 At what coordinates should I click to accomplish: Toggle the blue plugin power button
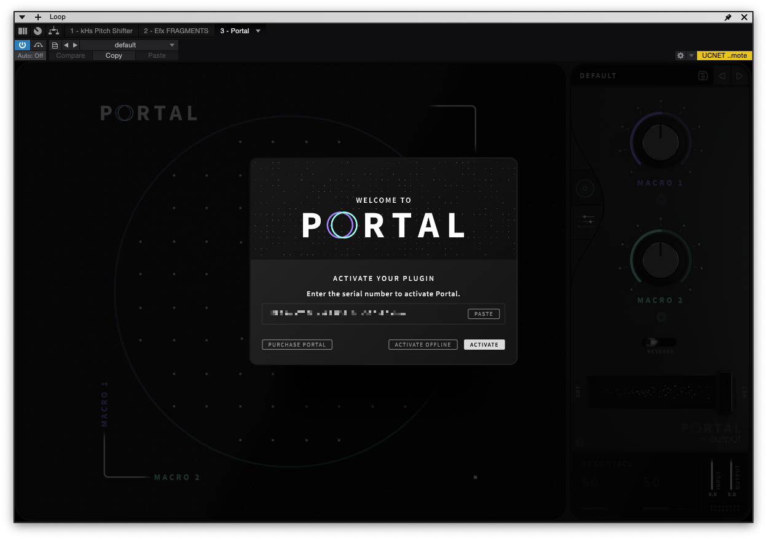(x=22, y=45)
